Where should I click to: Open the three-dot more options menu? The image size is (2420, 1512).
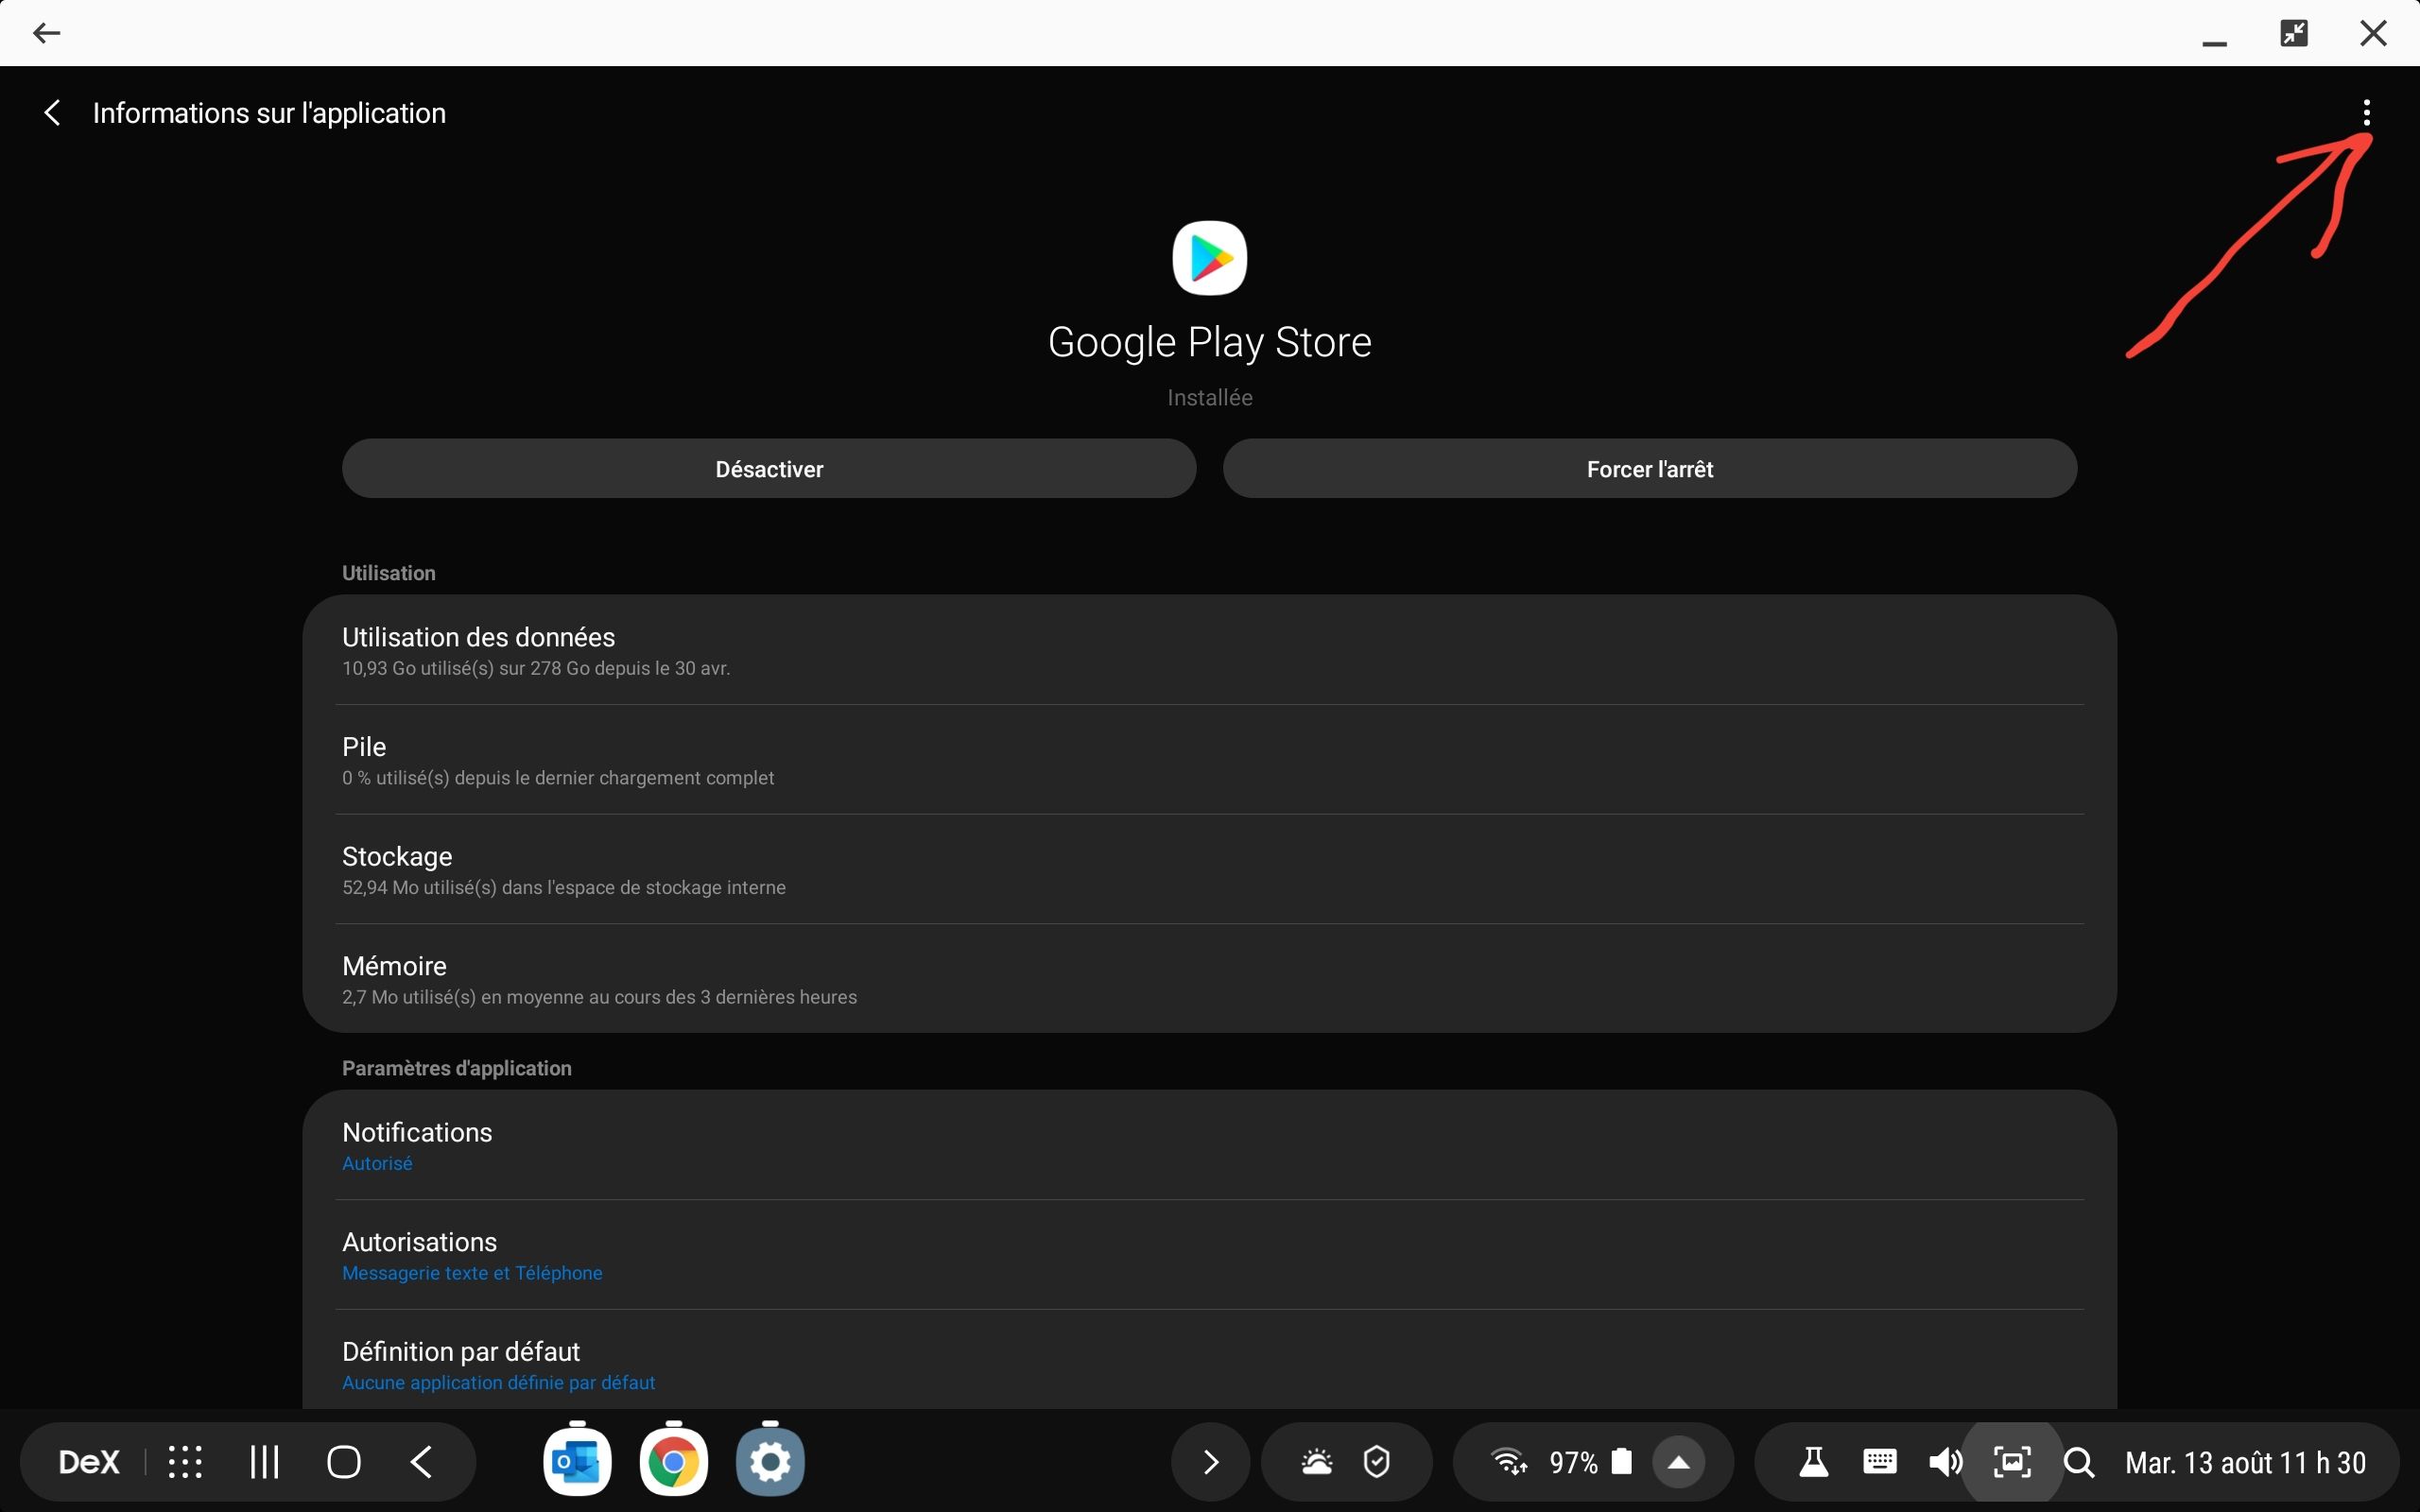(x=2366, y=113)
